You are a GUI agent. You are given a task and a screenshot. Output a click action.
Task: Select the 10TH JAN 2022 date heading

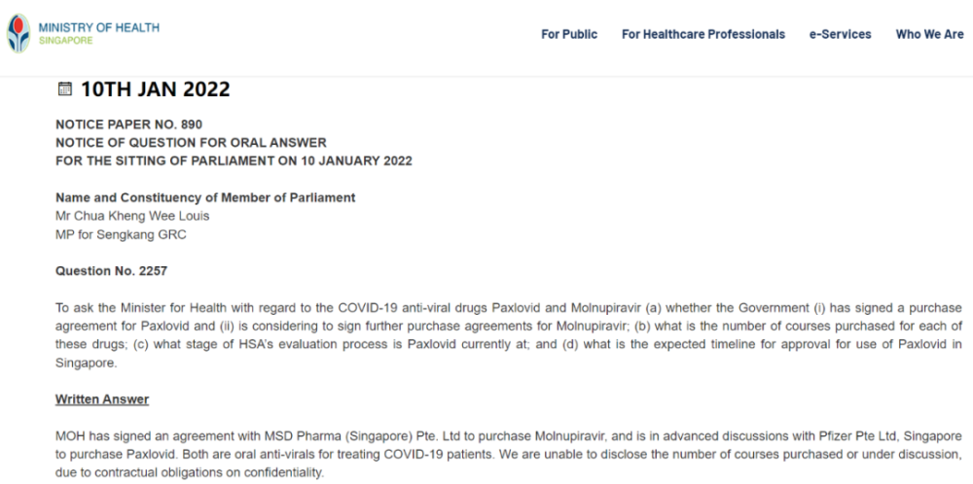click(155, 89)
